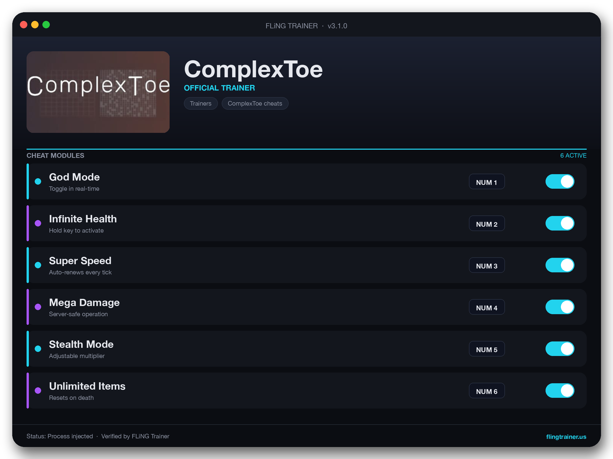Maximize the window with the green button
613x459 pixels.
pyautogui.click(x=46, y=25)
